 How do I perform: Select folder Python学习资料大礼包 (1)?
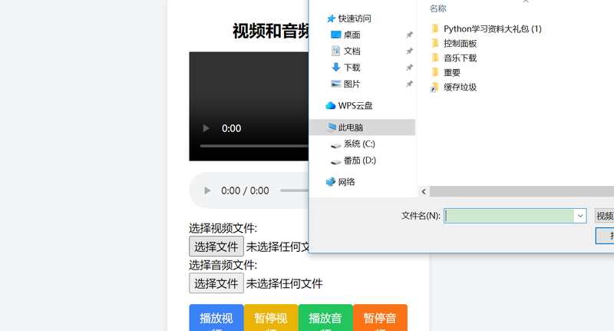tap(492, 28)
